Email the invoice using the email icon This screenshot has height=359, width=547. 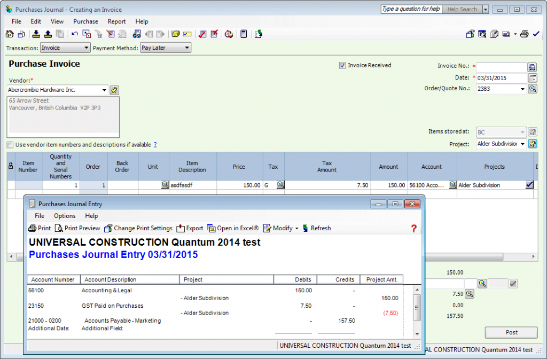click(x=505, y=34)
